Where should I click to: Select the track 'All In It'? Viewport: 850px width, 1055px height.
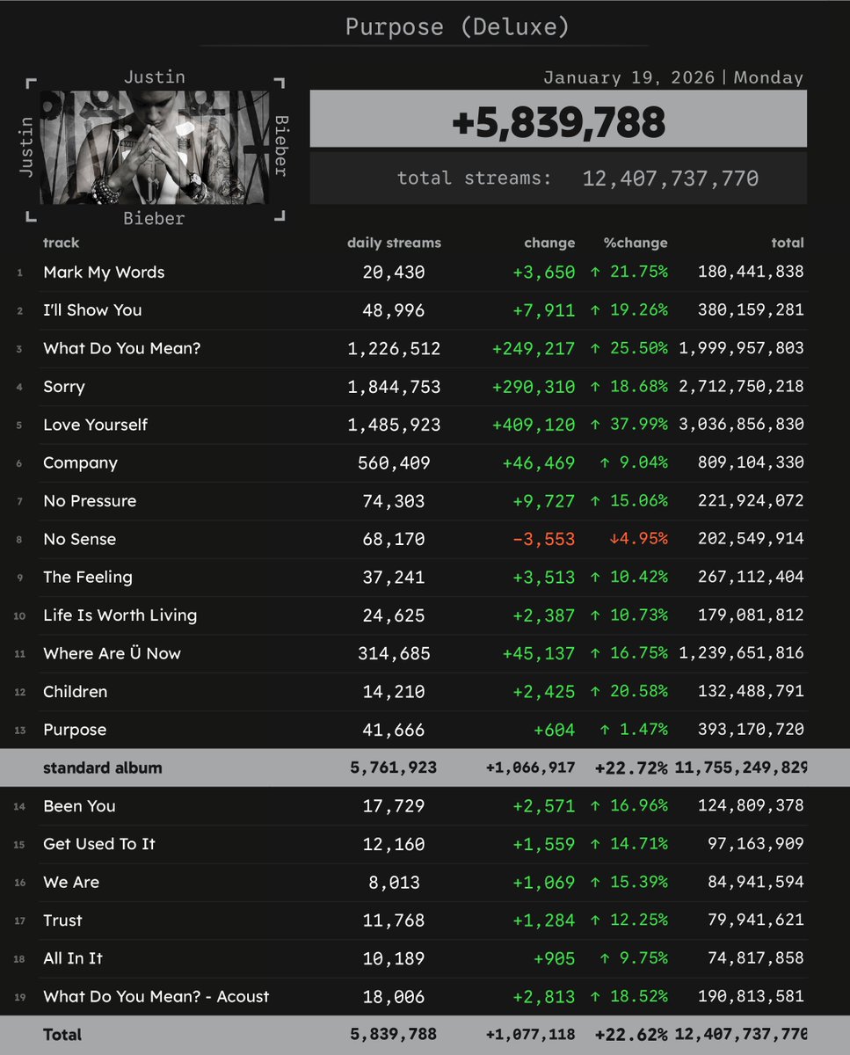click(73, 958)
